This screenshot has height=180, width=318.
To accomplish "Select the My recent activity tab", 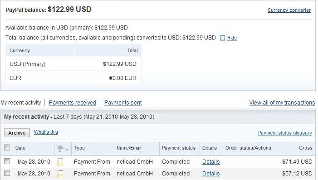I will coord(21,103).
